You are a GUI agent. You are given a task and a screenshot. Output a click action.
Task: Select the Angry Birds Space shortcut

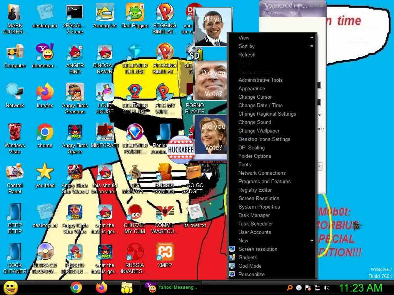[75, 138]
